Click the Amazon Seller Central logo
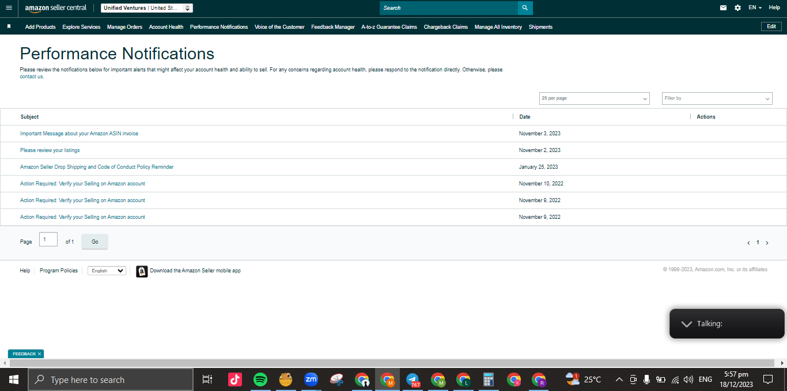 [x=56, y=8]
